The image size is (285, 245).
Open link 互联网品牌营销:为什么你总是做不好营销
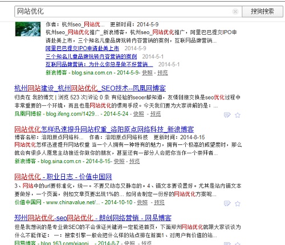[x=99, y=64]
